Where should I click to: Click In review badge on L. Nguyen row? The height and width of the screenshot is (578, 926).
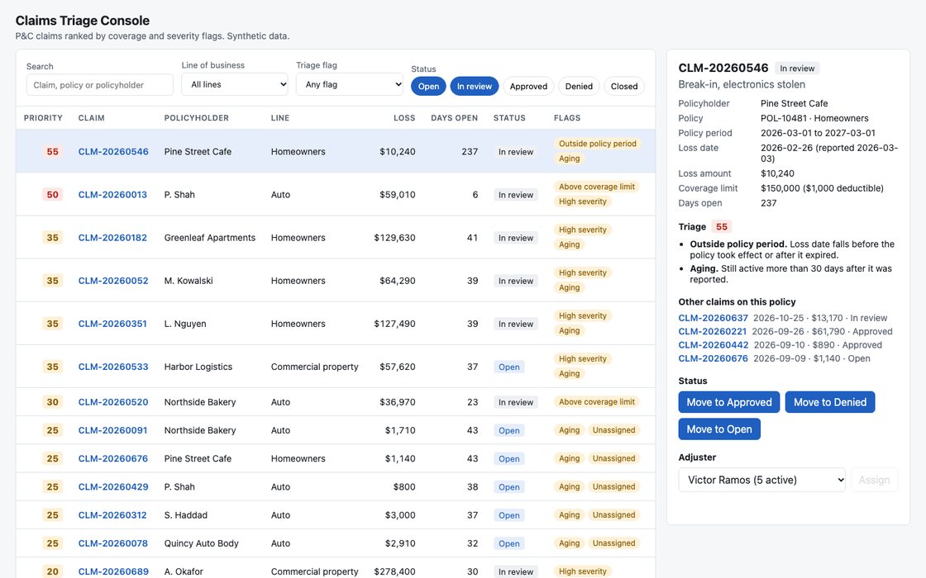click(516, 324)
